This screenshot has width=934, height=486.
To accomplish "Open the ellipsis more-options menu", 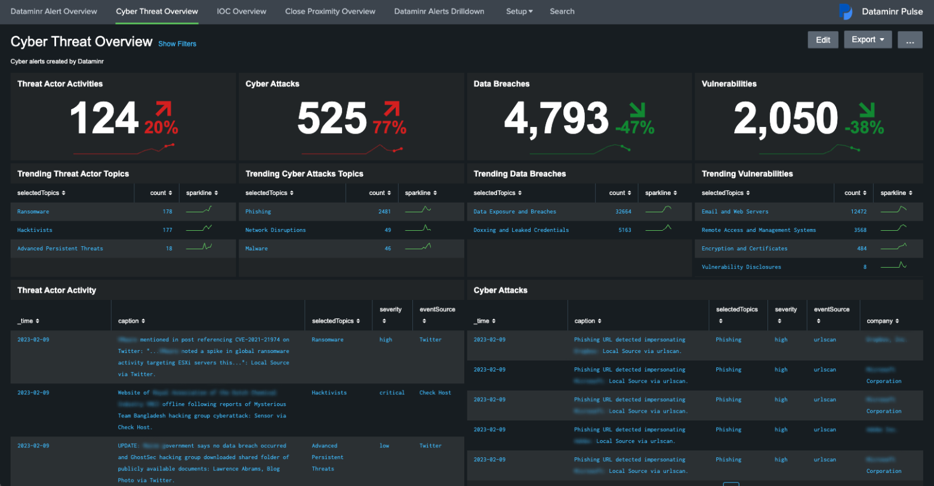I will (x=910, y=39).
